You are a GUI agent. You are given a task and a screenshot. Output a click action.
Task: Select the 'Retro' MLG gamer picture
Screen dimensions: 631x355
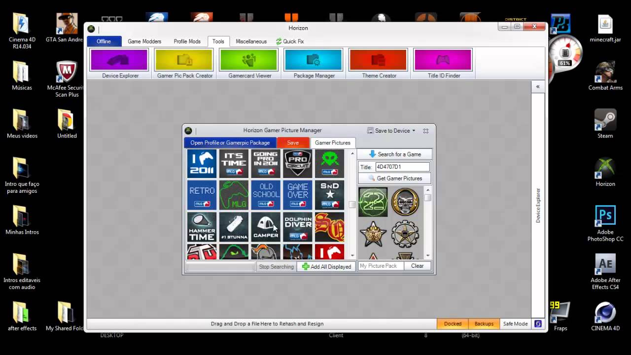(202, 195)
